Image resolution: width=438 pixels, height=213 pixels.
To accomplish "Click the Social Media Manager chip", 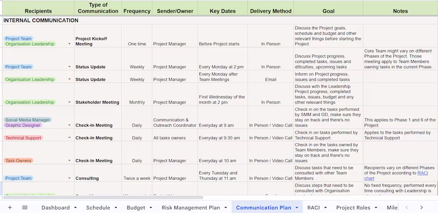I will [27, 120].
